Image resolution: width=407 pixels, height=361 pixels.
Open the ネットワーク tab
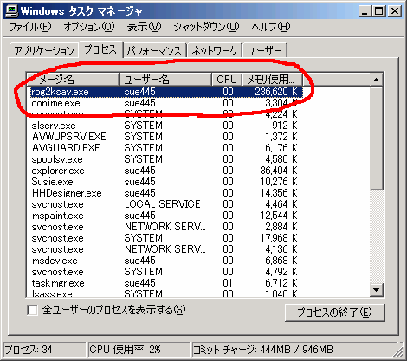click(x=215, y=51)
